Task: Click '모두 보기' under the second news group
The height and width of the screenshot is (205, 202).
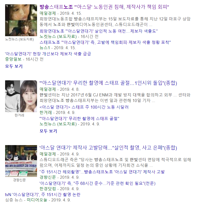Action: (x=48, y=131)
